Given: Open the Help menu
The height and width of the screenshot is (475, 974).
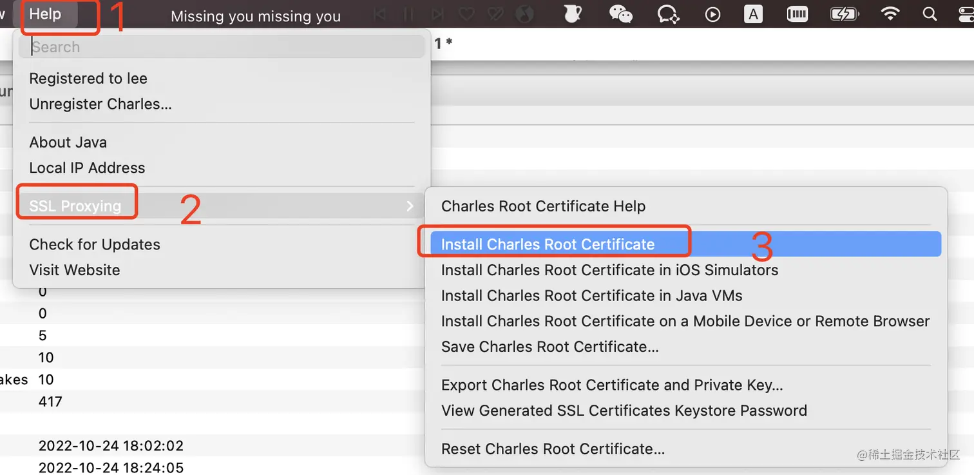Looking at the screenshot, I should pyautogui.click(x=45, y=14).
